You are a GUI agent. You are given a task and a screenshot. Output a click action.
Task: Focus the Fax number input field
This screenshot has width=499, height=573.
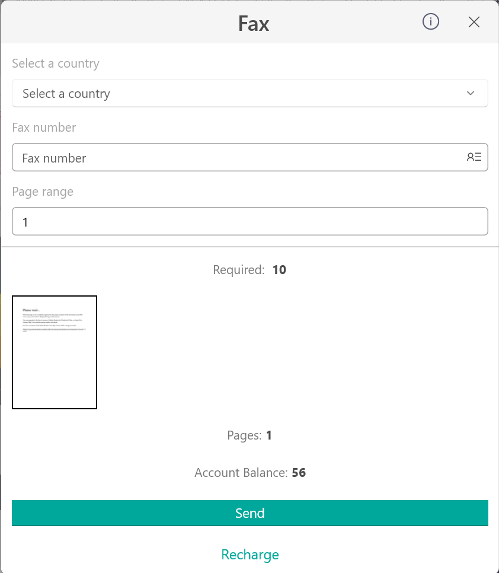250,157
